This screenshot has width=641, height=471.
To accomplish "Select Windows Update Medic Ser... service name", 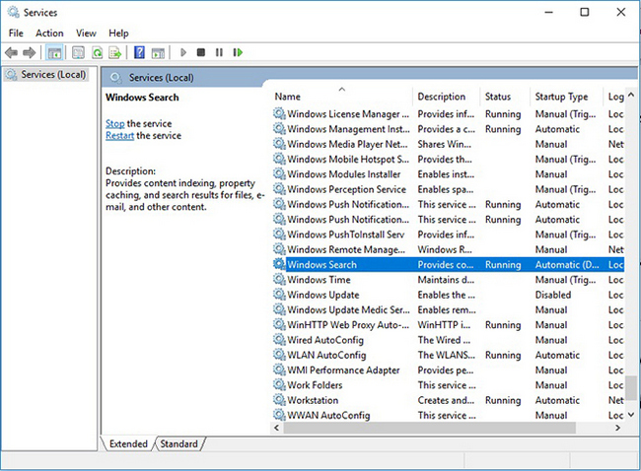I will tap(348, 309).
